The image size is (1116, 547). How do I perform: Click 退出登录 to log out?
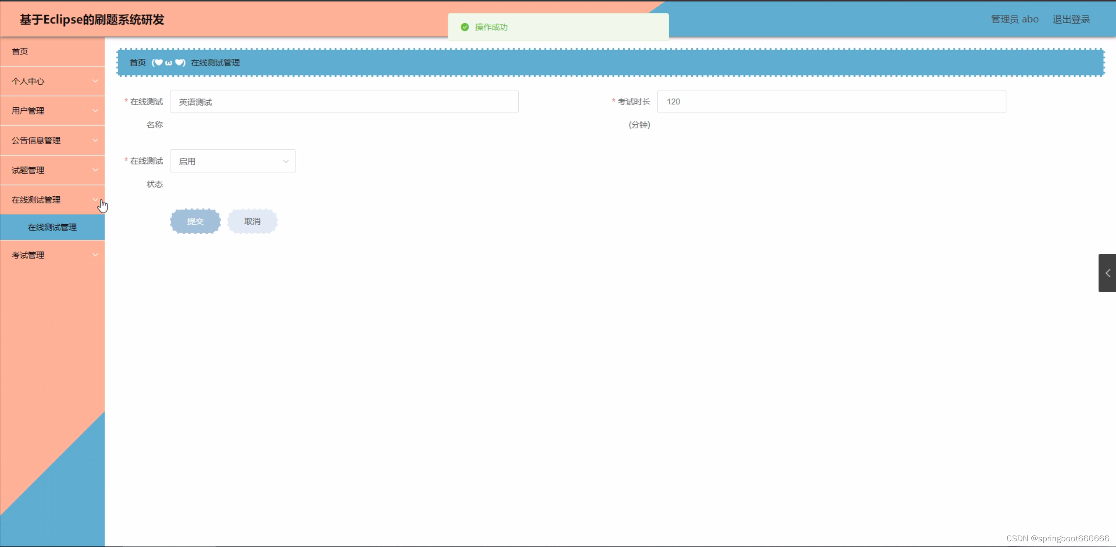coord(1071,19)
